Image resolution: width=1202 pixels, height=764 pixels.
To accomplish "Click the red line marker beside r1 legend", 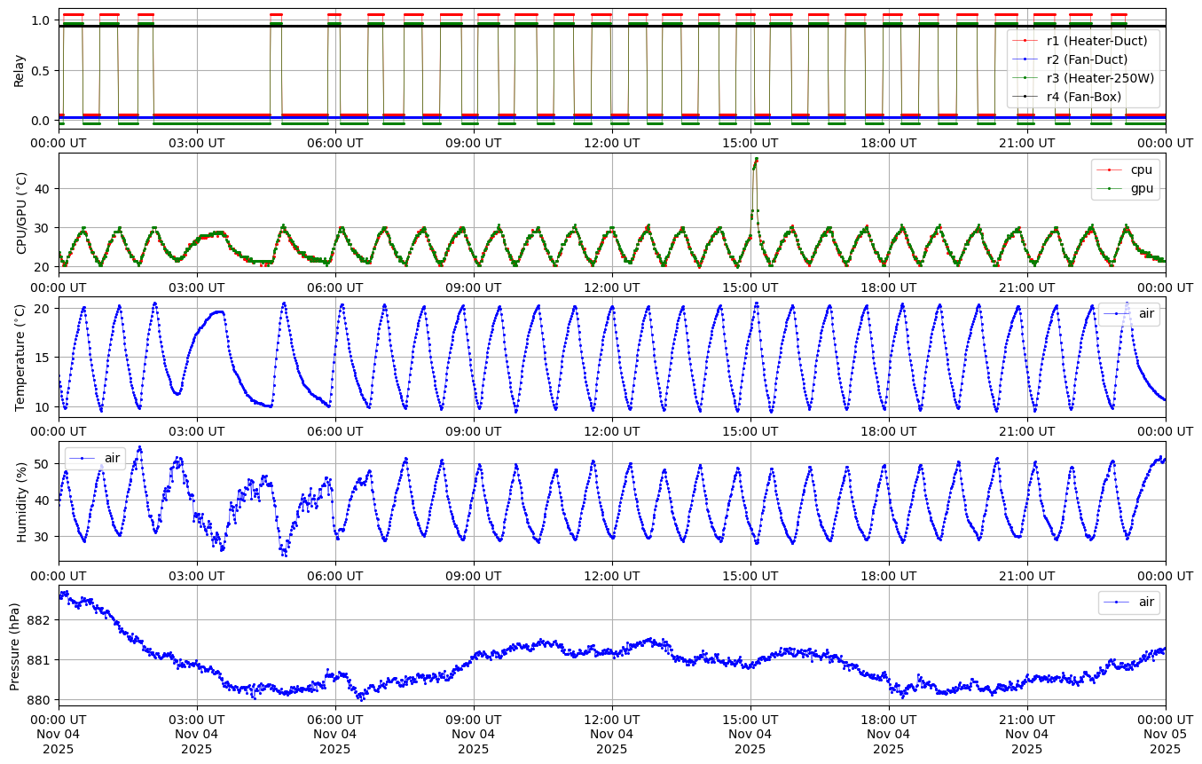I will [1026, 41].
